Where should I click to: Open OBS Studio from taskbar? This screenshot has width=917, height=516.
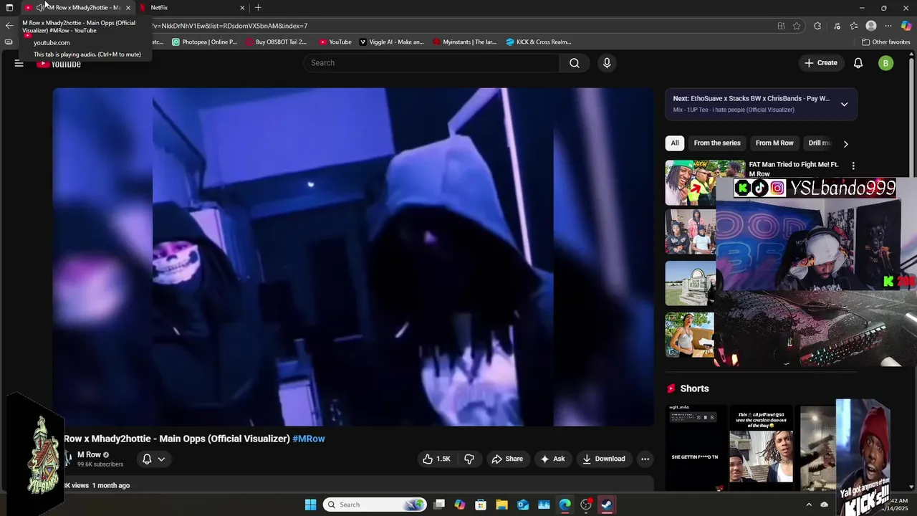point(586,505)
